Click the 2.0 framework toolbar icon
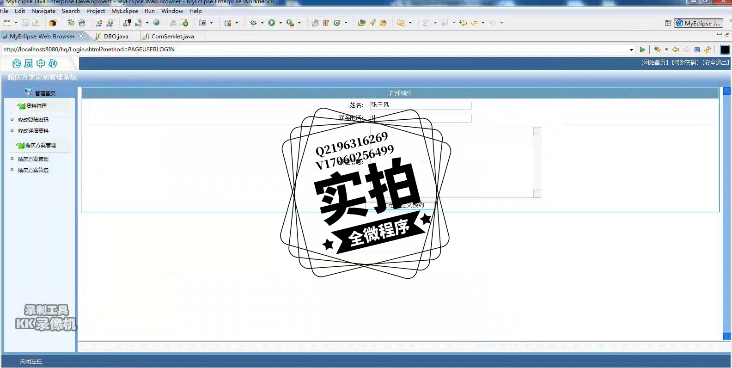 tap(82, 23)
